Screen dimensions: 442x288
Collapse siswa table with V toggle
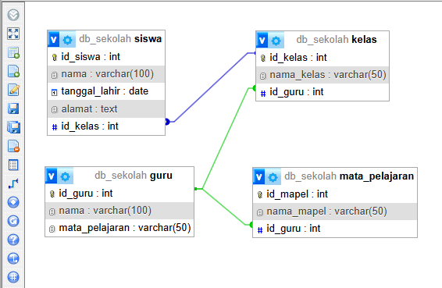click(54, 39)
